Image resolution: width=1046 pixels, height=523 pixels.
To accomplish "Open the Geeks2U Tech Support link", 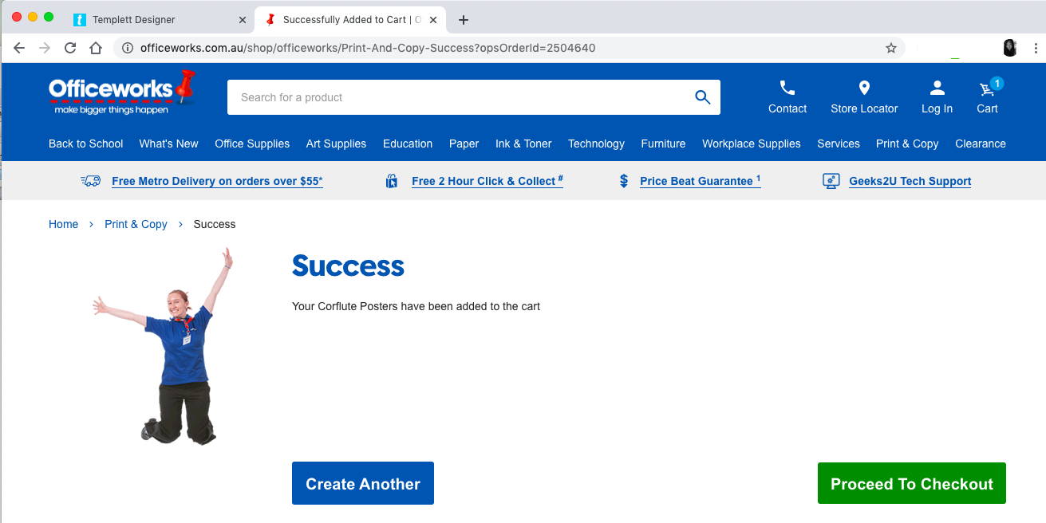I will pos(910,181).
